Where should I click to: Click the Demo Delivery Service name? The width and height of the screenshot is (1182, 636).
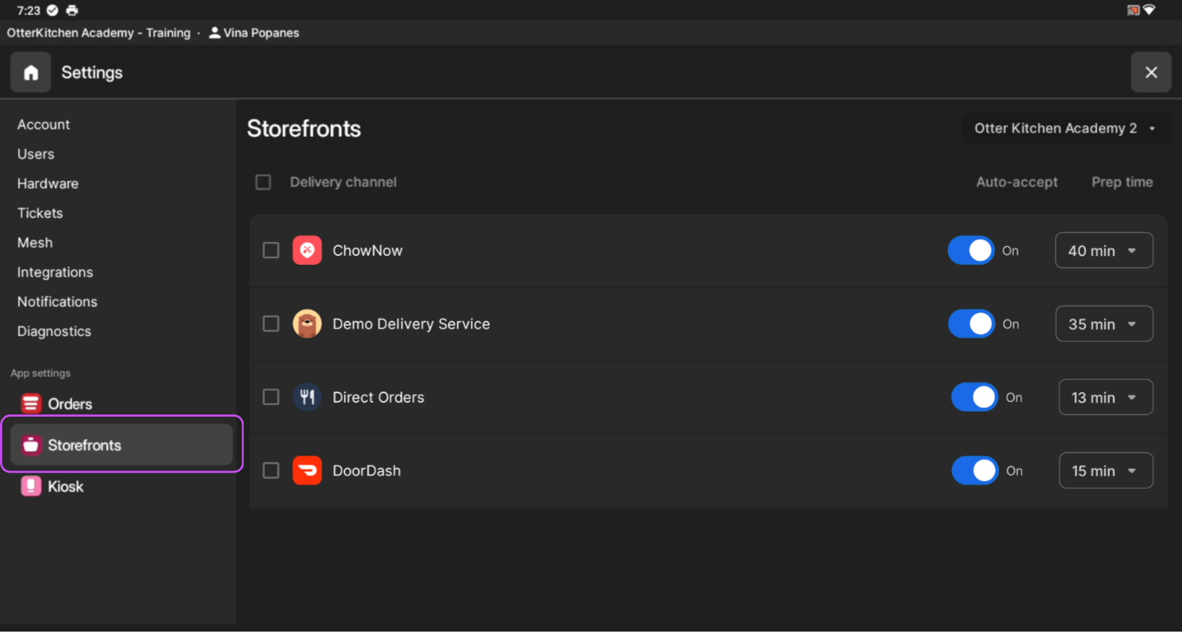(411, 324)
